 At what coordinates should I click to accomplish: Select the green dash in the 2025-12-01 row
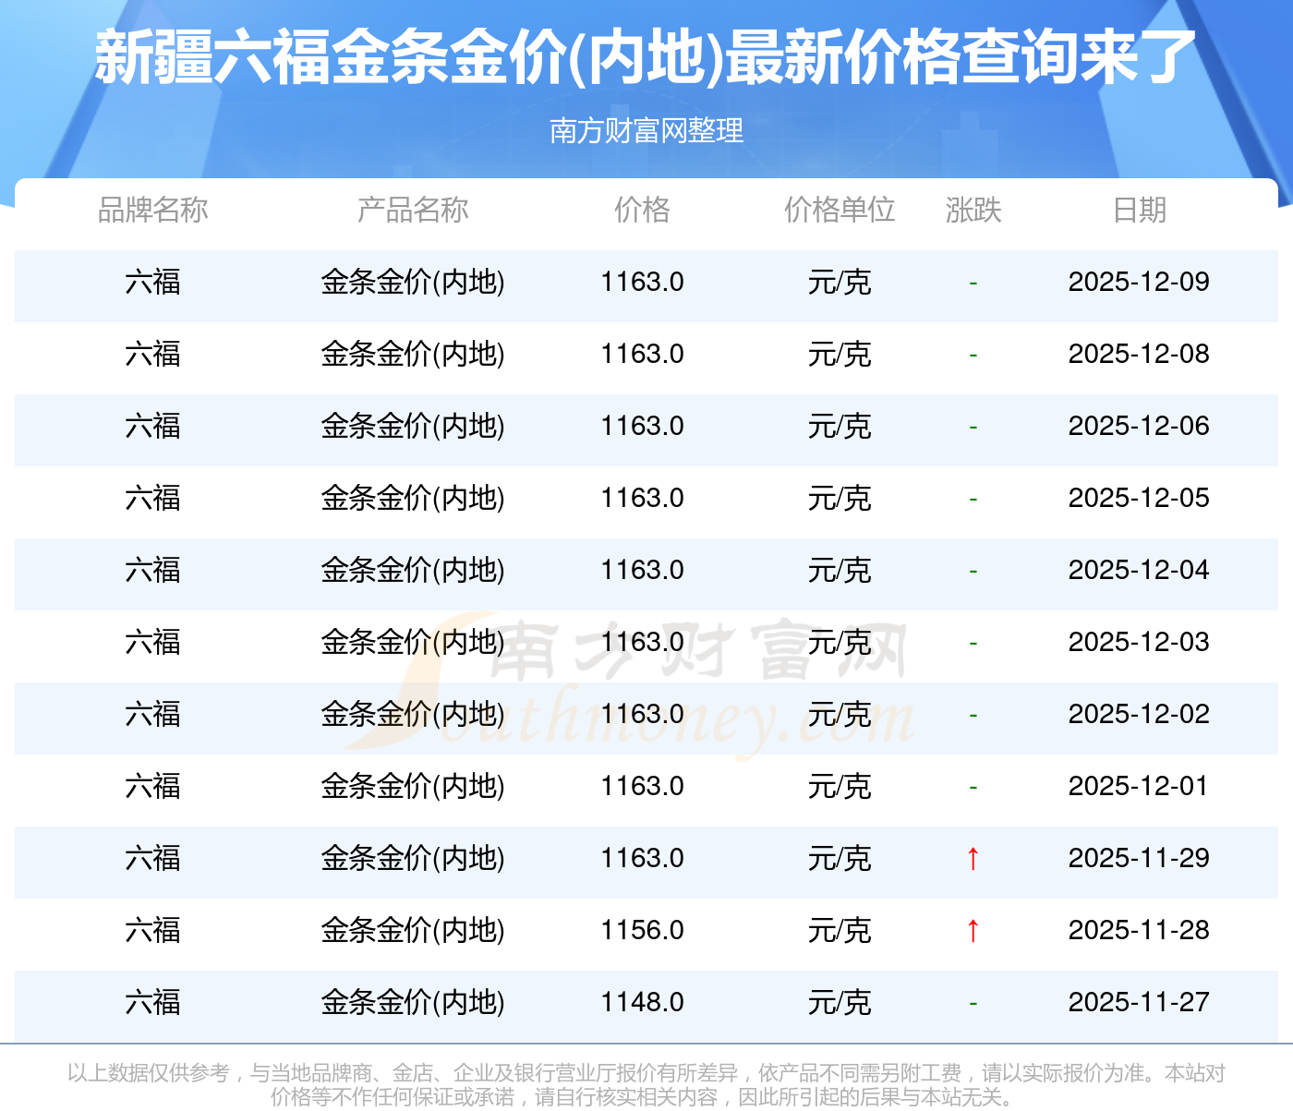coord(973,788)
